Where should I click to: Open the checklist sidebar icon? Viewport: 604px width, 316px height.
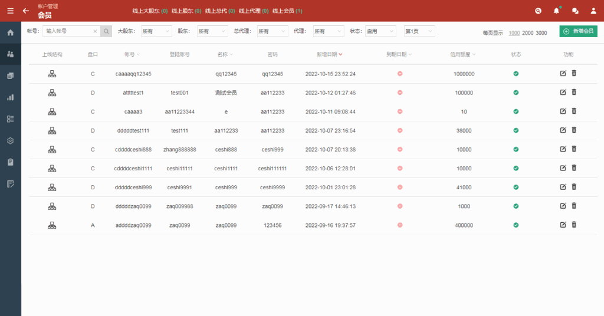tap(11, 119)
